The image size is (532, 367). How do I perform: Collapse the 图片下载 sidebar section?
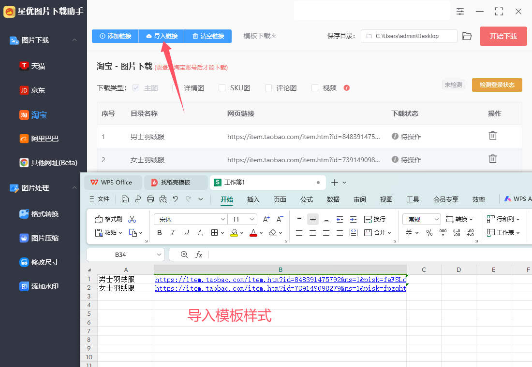(74, 40)
